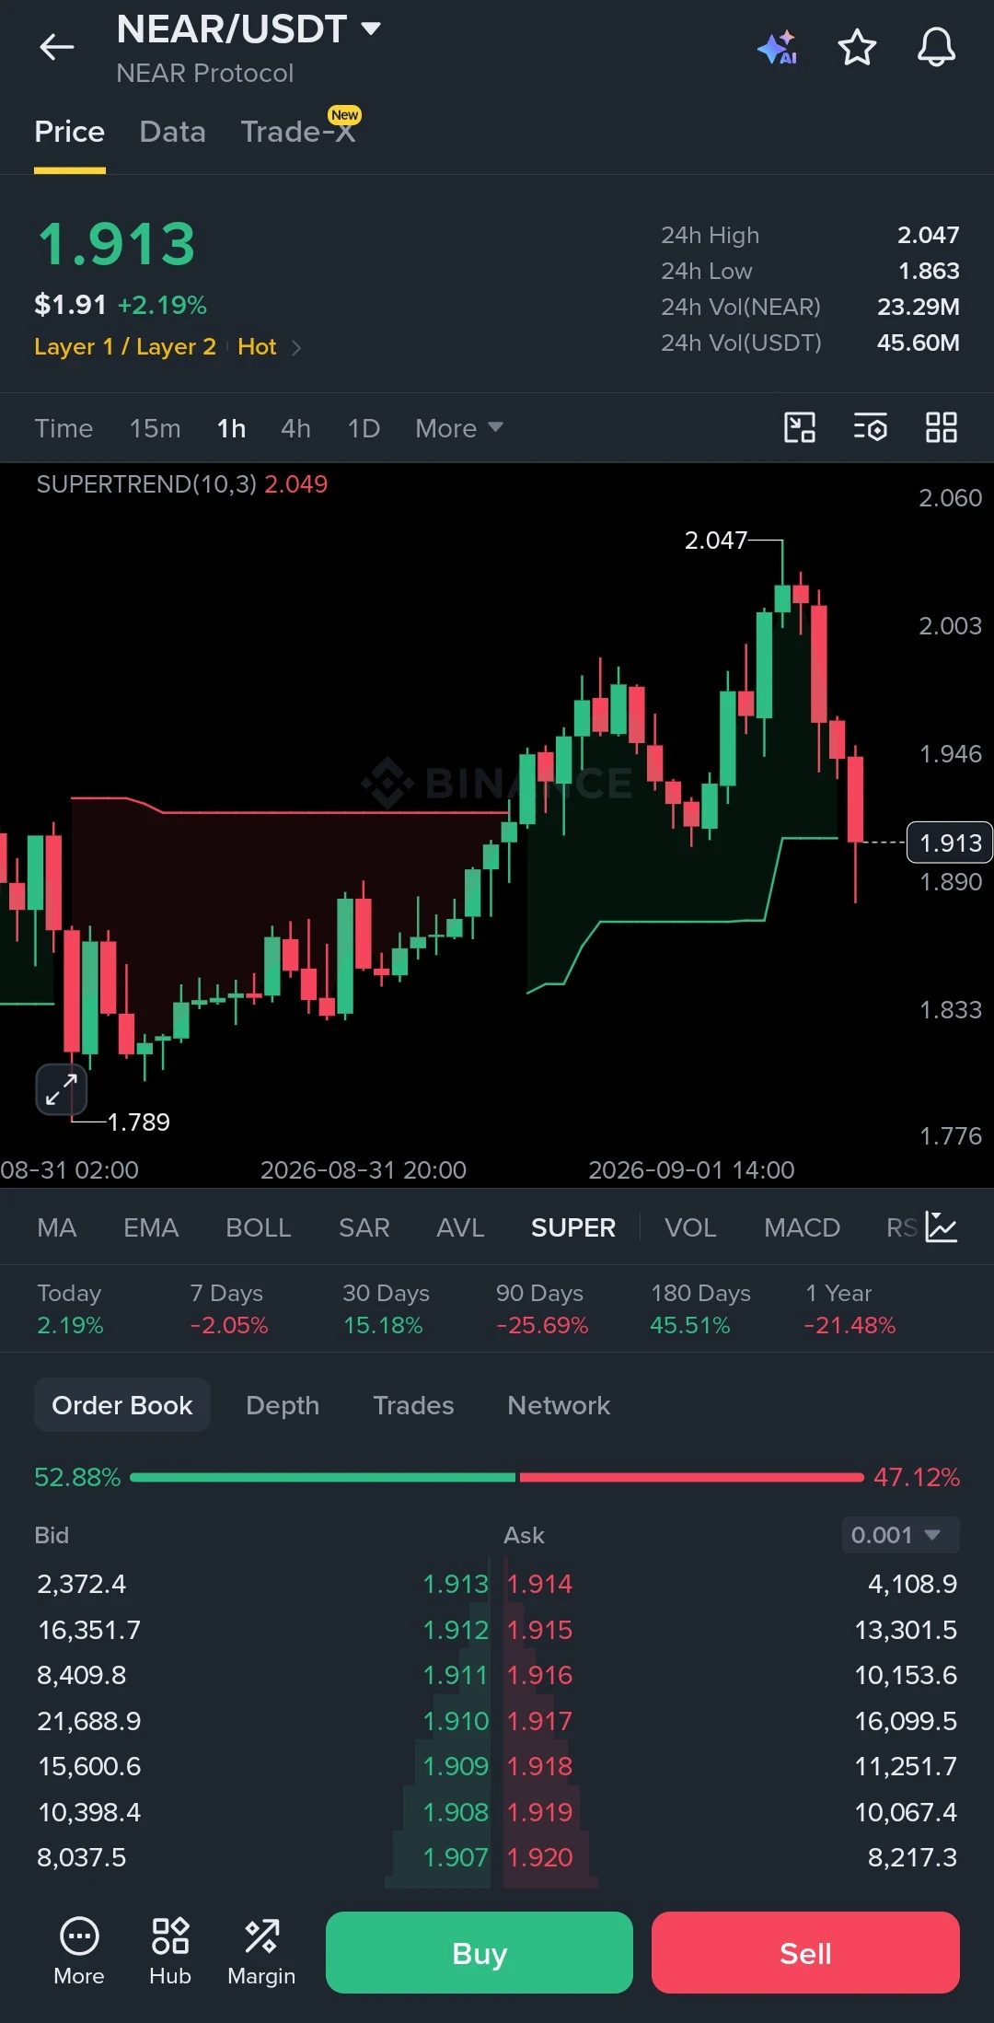Expand the More timeframes dropdown
The height and width of the screenshot is (2023, 994).
[x=458, y=428]
